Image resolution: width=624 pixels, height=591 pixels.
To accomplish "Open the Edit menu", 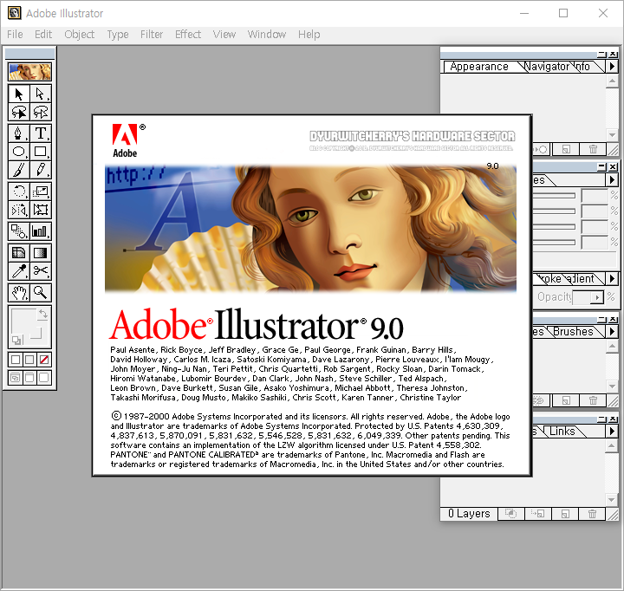I will point(43,35).
